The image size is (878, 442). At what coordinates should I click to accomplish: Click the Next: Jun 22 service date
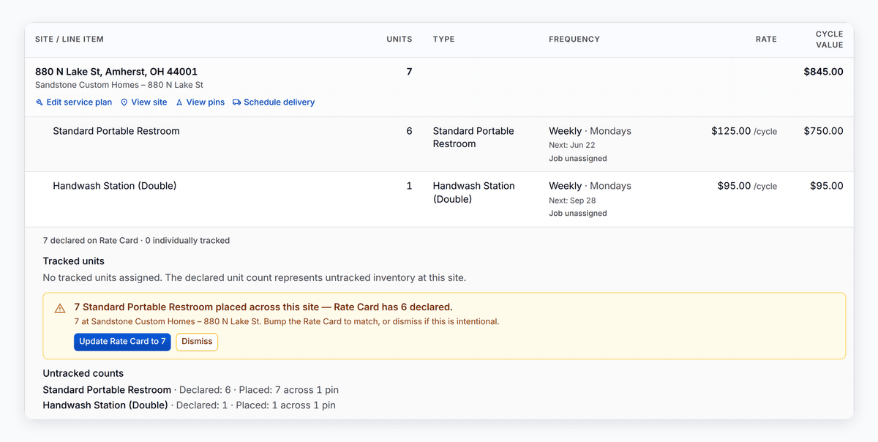tap(572, 145)
